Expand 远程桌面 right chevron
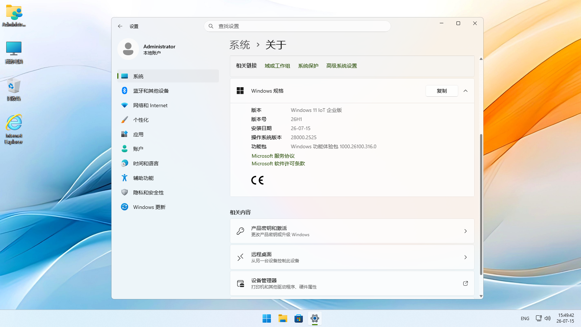This screenshot has height=327, width=581. pos(466,257)
